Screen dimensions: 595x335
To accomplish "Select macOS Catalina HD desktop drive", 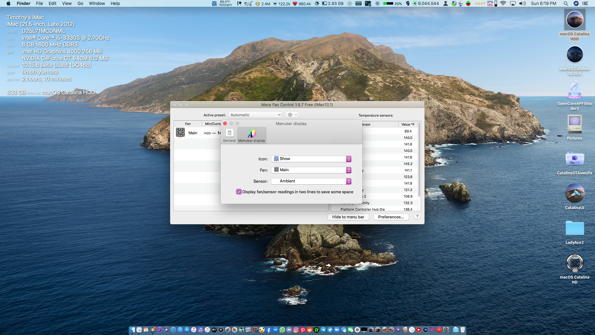I will [x=575, y=263].
